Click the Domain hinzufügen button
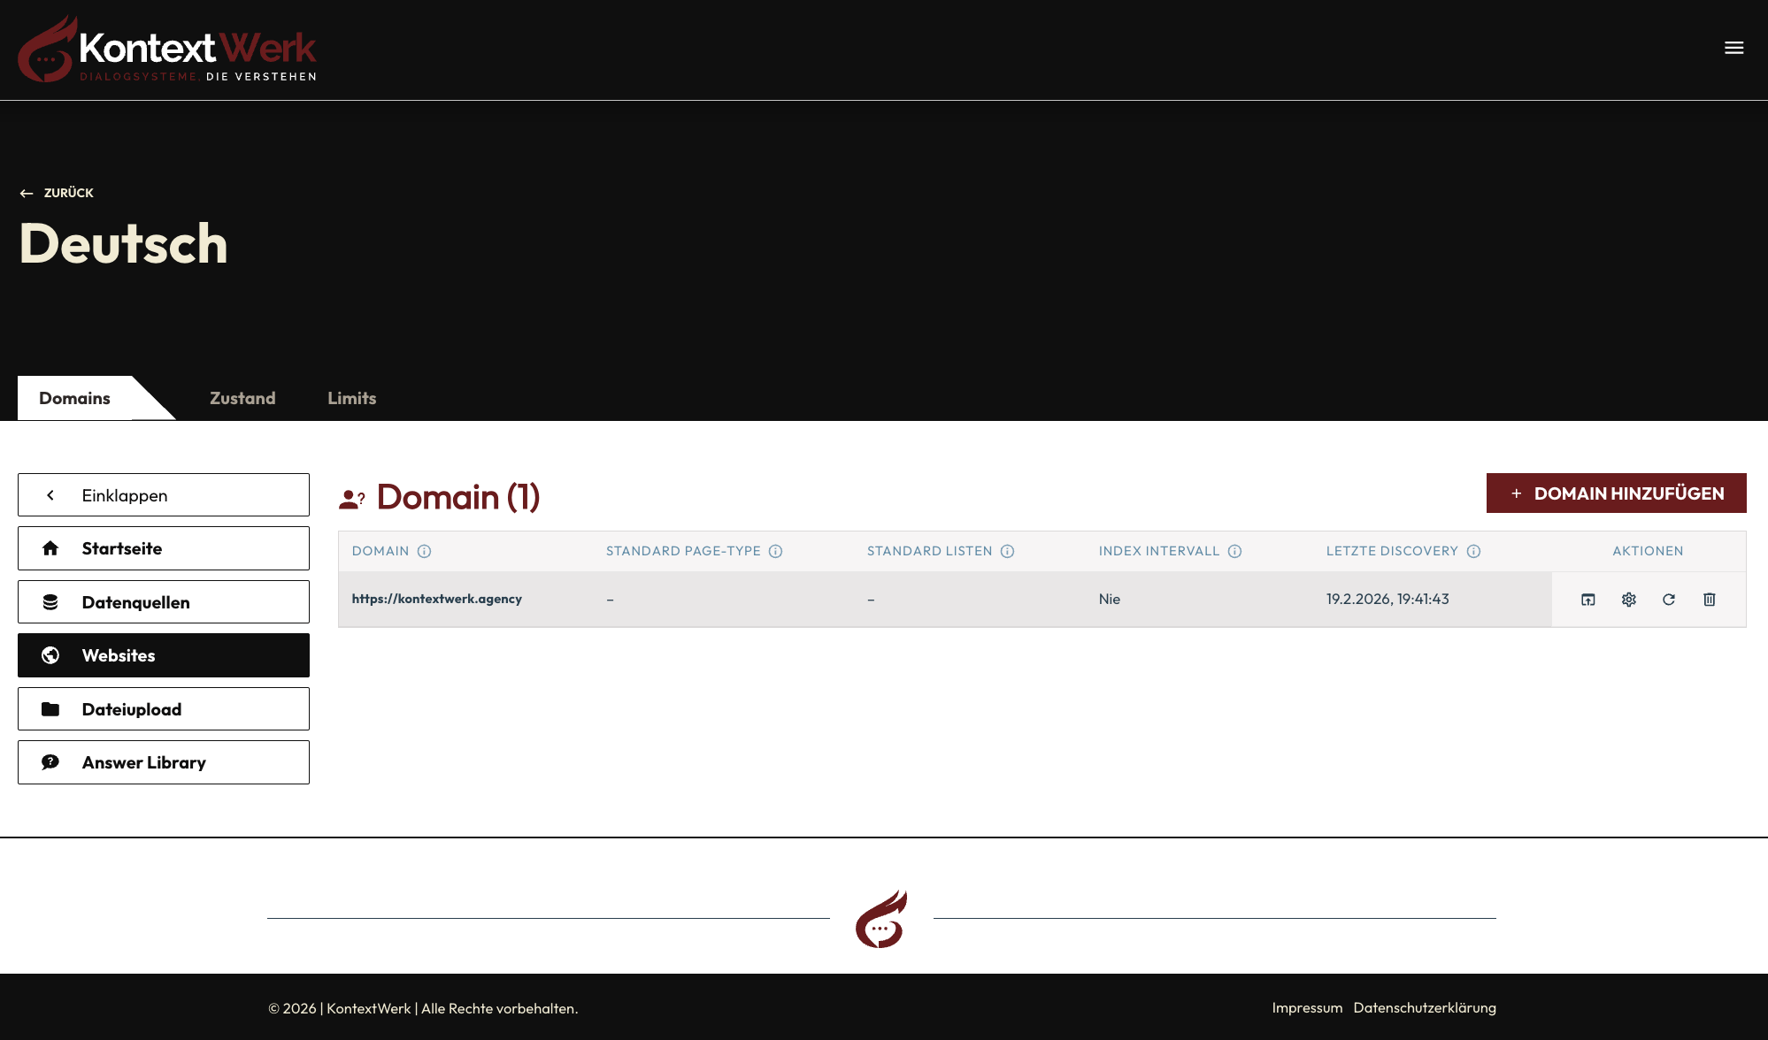 click(x=1616, y=493)
